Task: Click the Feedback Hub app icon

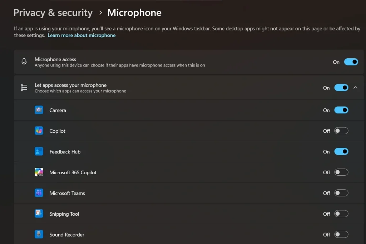Action: (x=39, y=151)
